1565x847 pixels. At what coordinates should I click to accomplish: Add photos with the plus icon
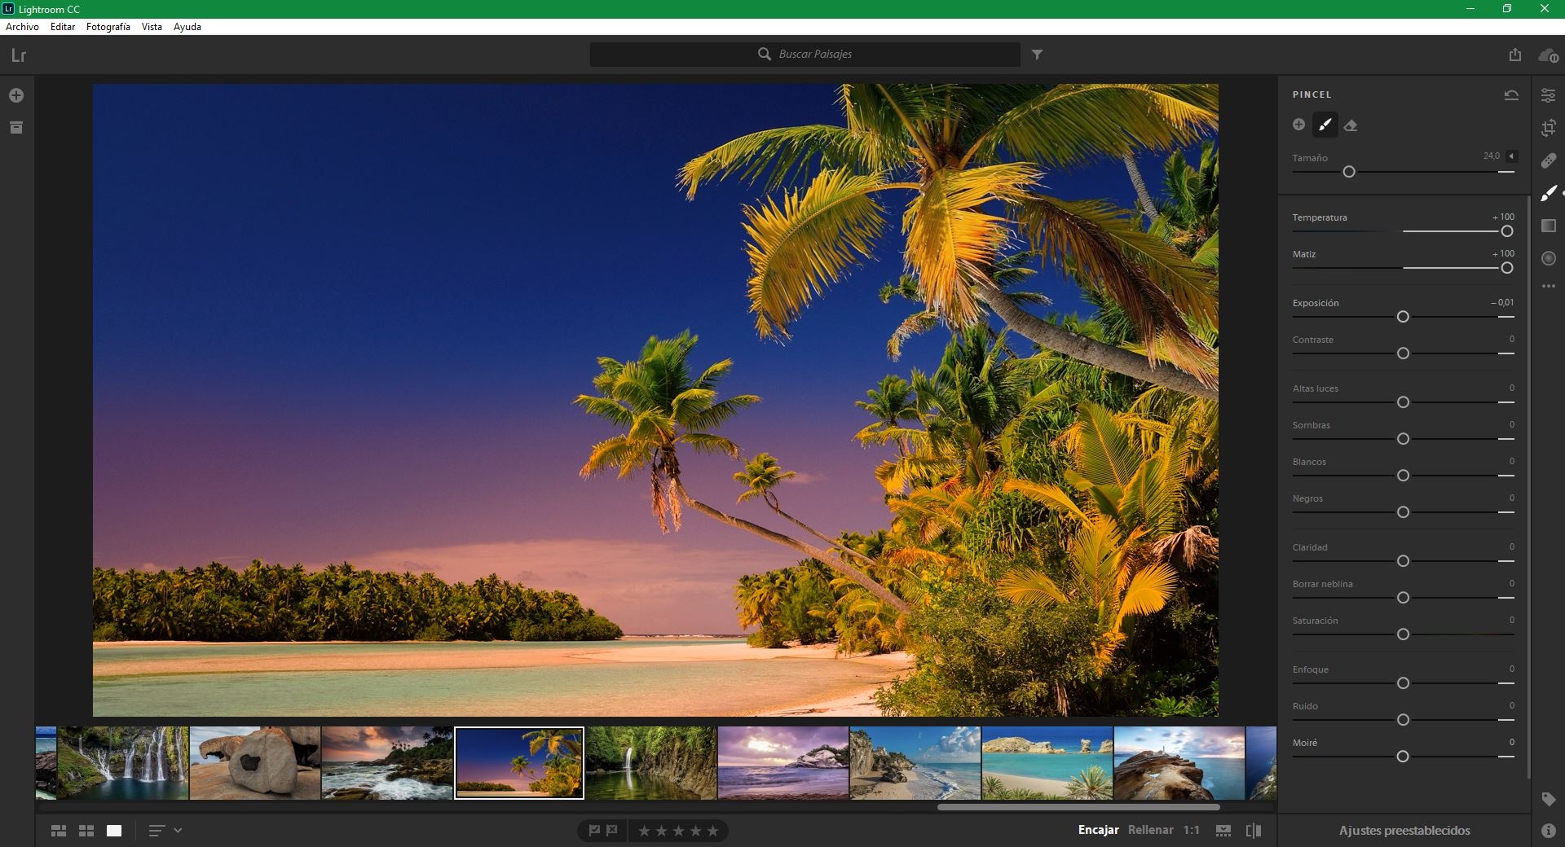point(16,96)
